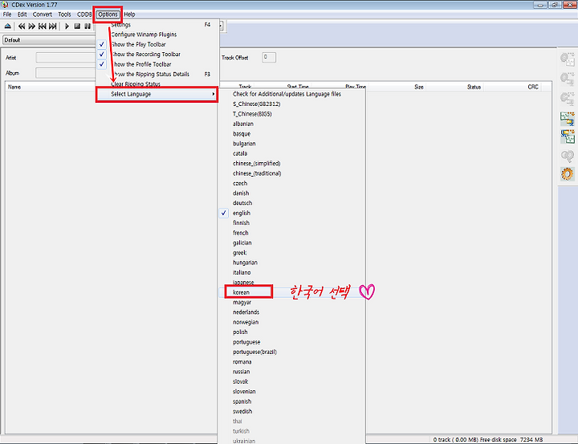Select swedish language

(x=291, y=412)
